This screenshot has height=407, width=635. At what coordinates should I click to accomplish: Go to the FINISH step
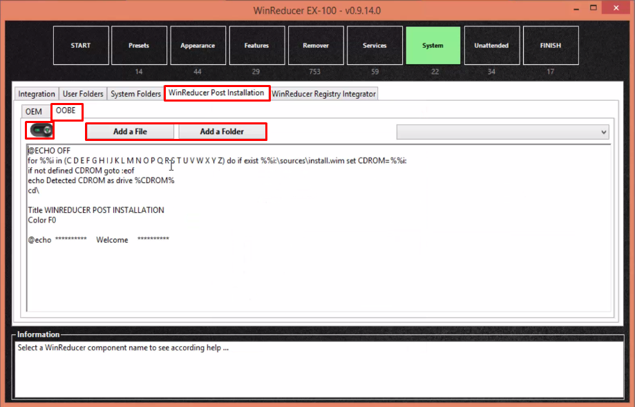tap(551, 46)
